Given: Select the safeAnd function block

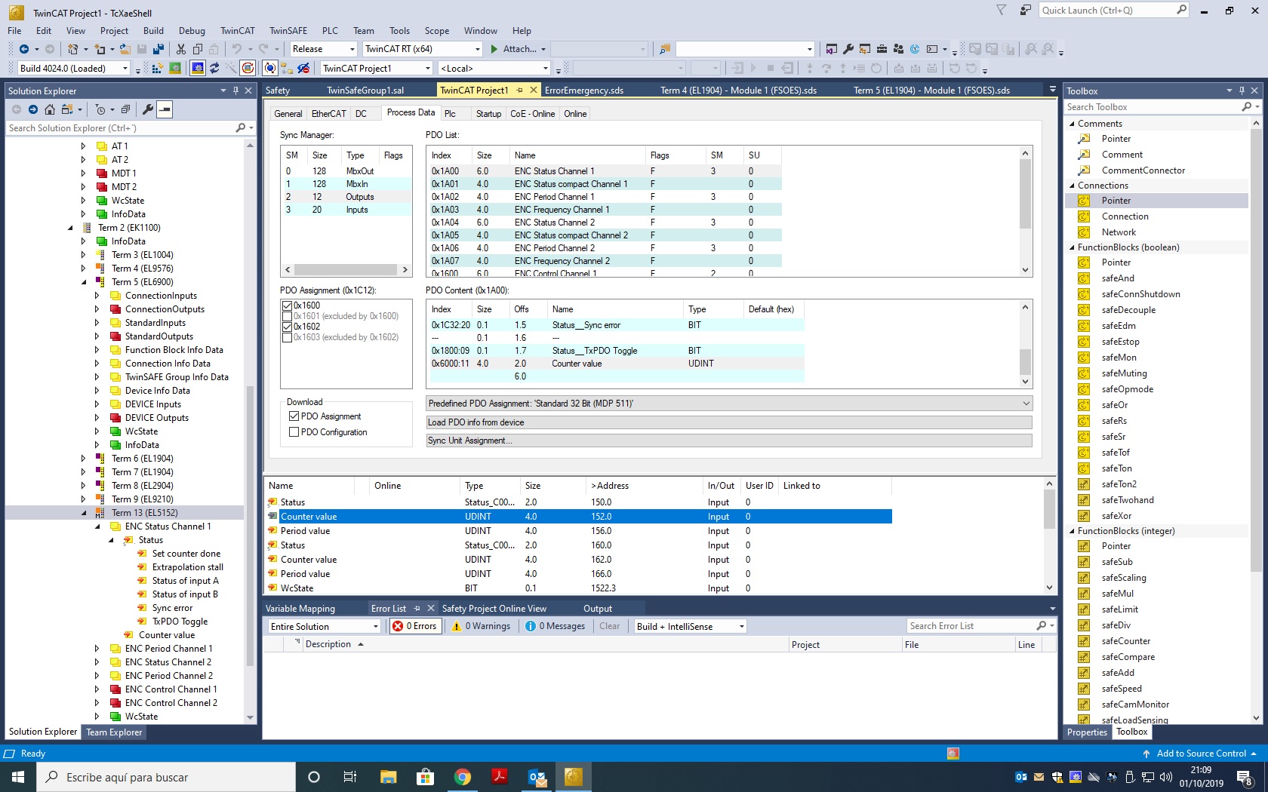Looking at the screenshot, I should tap(1118, 278).
